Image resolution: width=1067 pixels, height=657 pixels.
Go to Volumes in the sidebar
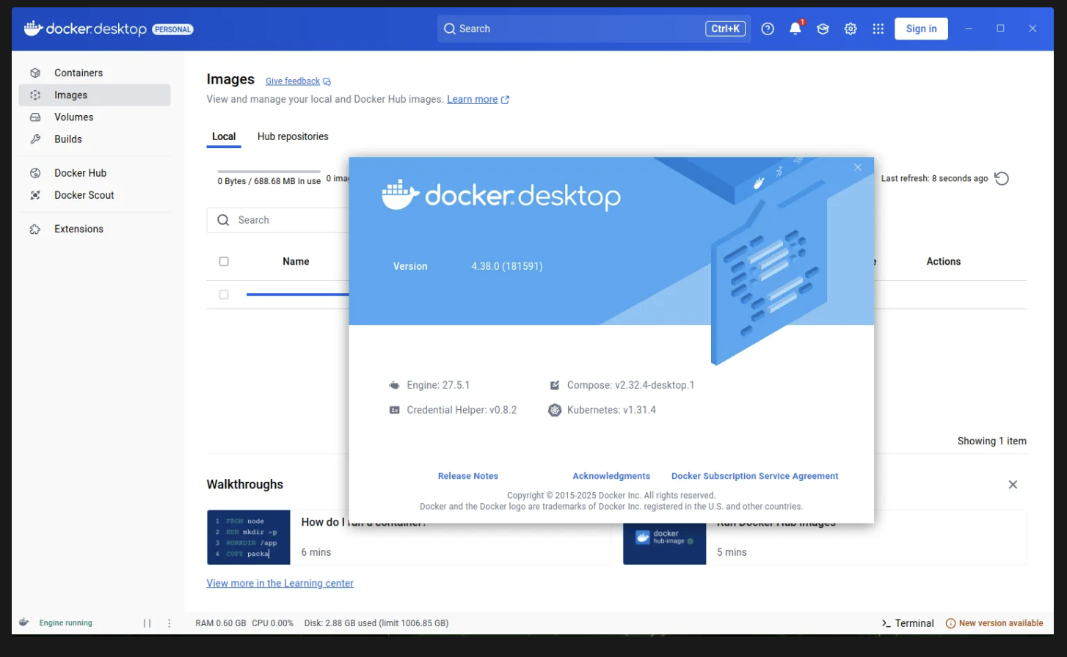(95, 117)
